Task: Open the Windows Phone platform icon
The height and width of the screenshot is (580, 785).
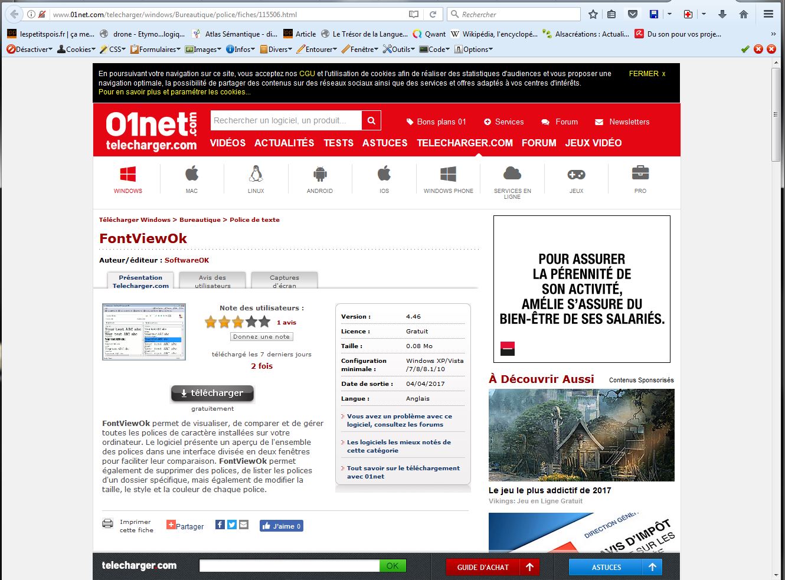Action: pyautogui.click(x=448, y=174)
